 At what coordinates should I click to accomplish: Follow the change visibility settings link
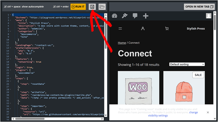pos(173,114)
